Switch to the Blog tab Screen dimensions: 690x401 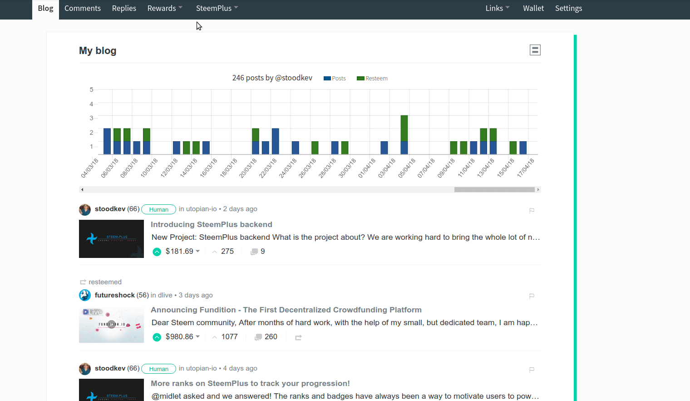[x=45, y=9]
